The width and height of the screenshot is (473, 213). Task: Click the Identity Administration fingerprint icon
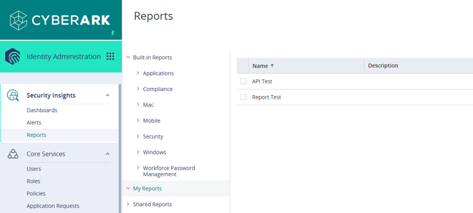[x=13, y=56]
